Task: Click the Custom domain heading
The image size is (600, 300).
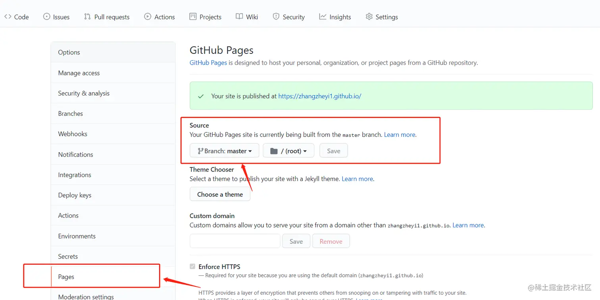Action: pos(212,216)
